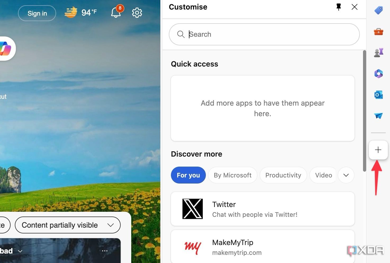Click Chat with people via Twitter text
The width and height of the screenshot is (390, 263).
click(255, 215)
